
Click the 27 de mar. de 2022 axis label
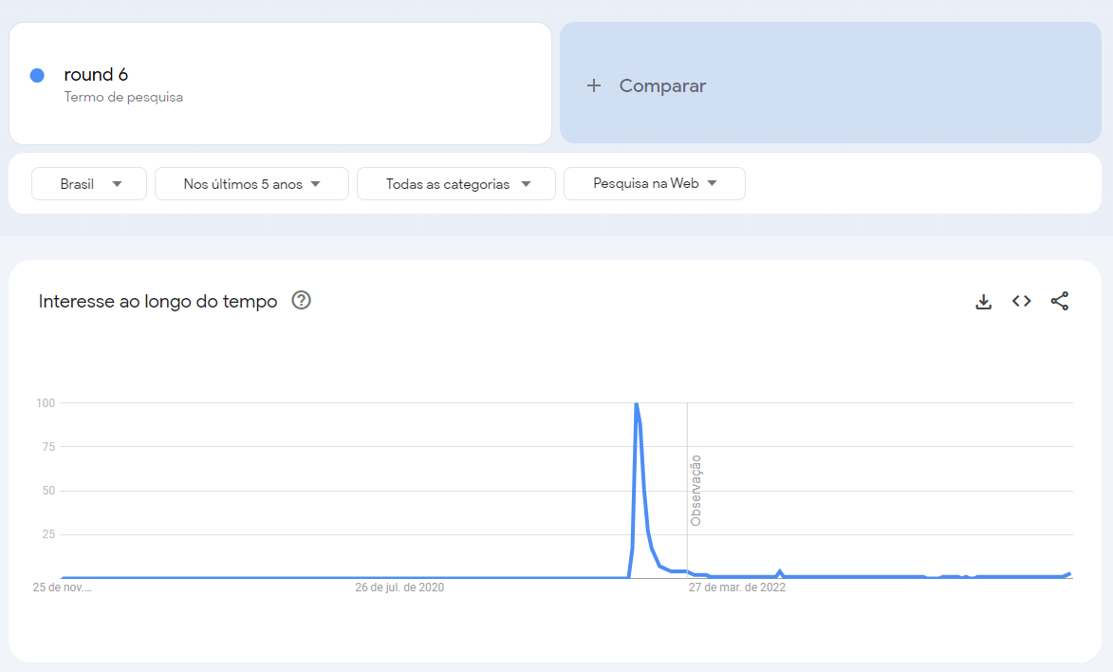tap(737, 588)
